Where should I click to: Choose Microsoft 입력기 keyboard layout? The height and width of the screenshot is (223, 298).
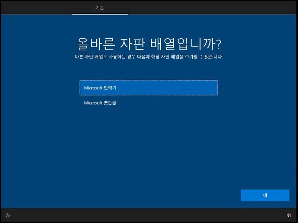click(149, 88)
